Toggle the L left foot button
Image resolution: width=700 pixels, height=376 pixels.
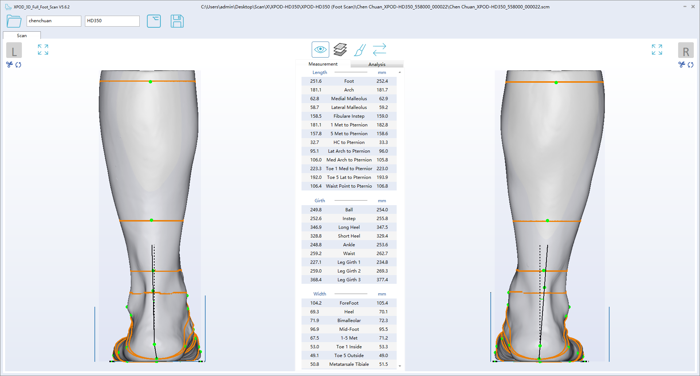click(x=14, y=50)
